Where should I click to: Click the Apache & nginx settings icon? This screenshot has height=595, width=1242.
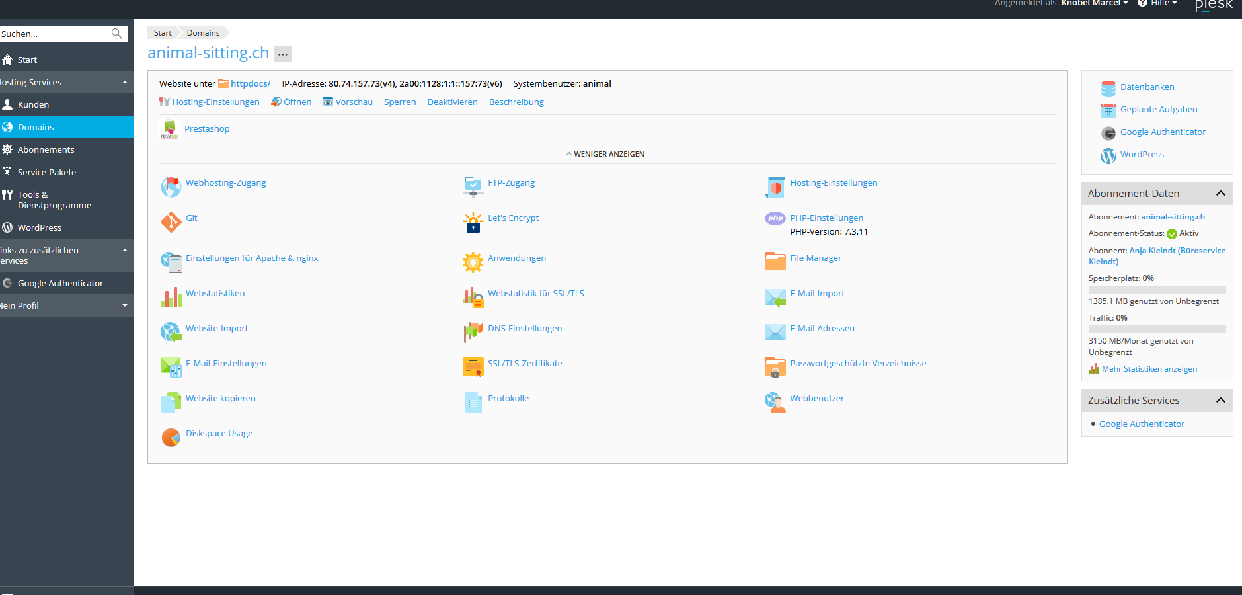(x=171, y=262)
